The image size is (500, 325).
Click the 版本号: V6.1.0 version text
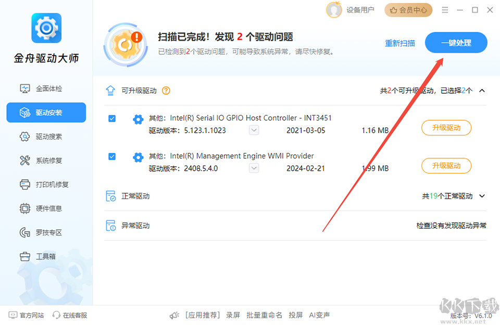pos(471,316)
